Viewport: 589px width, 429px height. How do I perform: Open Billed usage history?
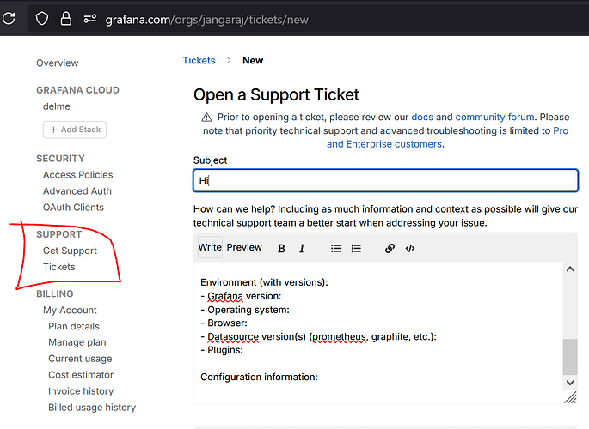92,408
